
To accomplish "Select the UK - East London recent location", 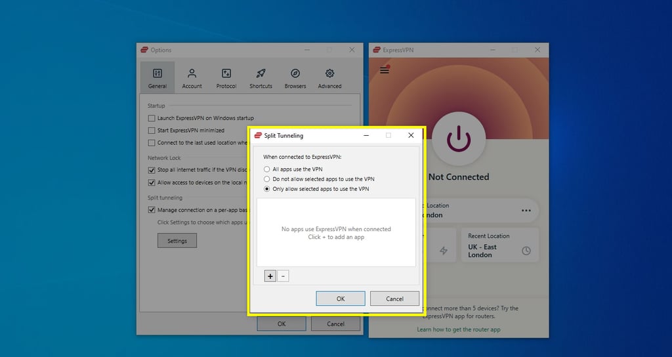I will 500,245.
